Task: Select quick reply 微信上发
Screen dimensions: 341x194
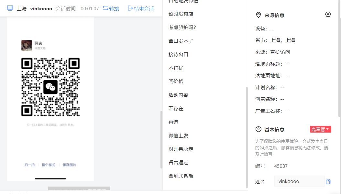Action: [178, 135]
